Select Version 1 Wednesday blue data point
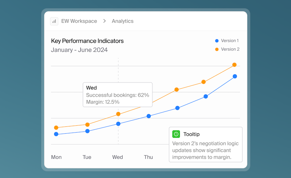 coord(118,124)
